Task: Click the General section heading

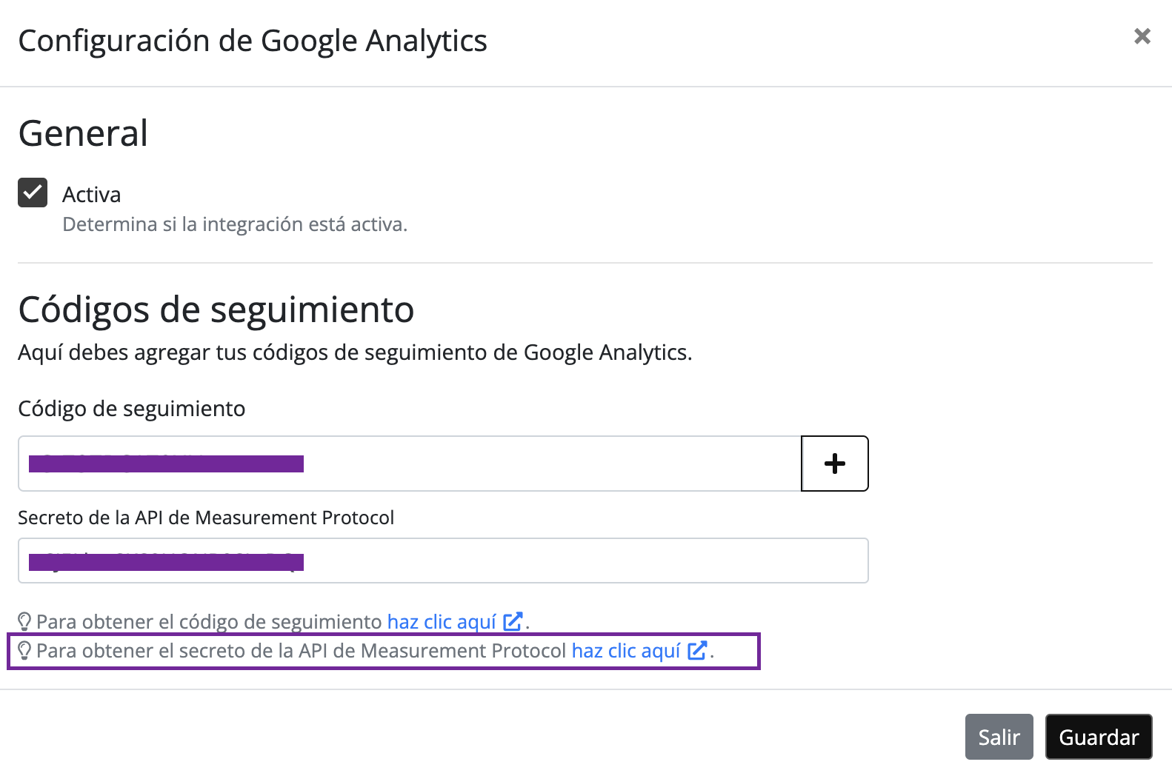Action: coord(83,134)
